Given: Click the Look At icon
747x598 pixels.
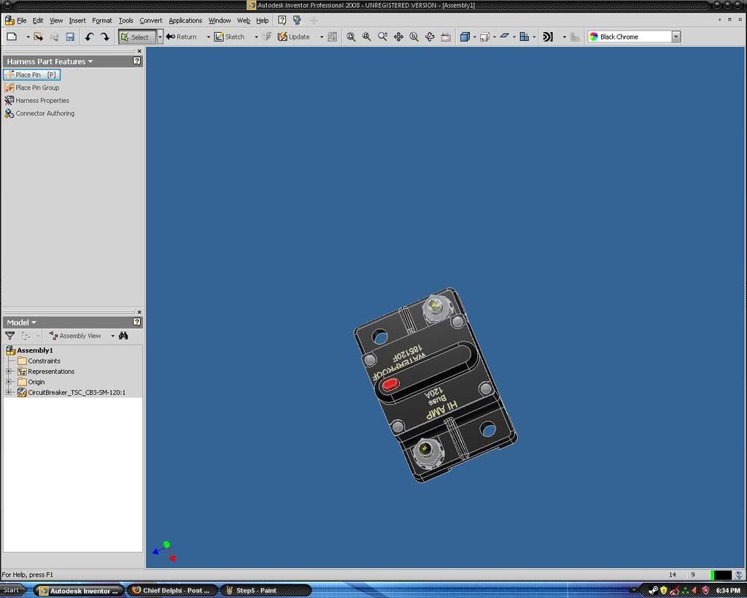Looking at the screenshot, I should (446, 37).
